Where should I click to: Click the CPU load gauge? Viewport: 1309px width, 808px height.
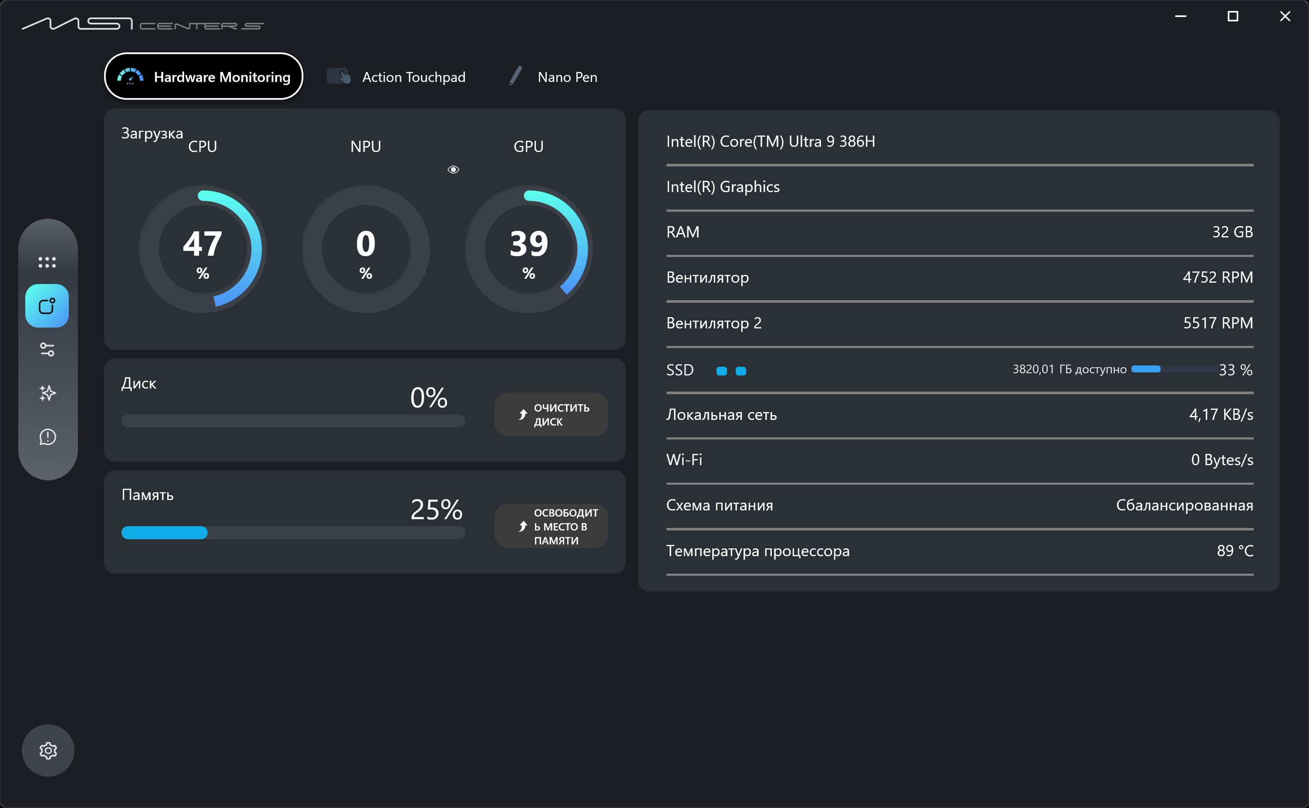202,249
